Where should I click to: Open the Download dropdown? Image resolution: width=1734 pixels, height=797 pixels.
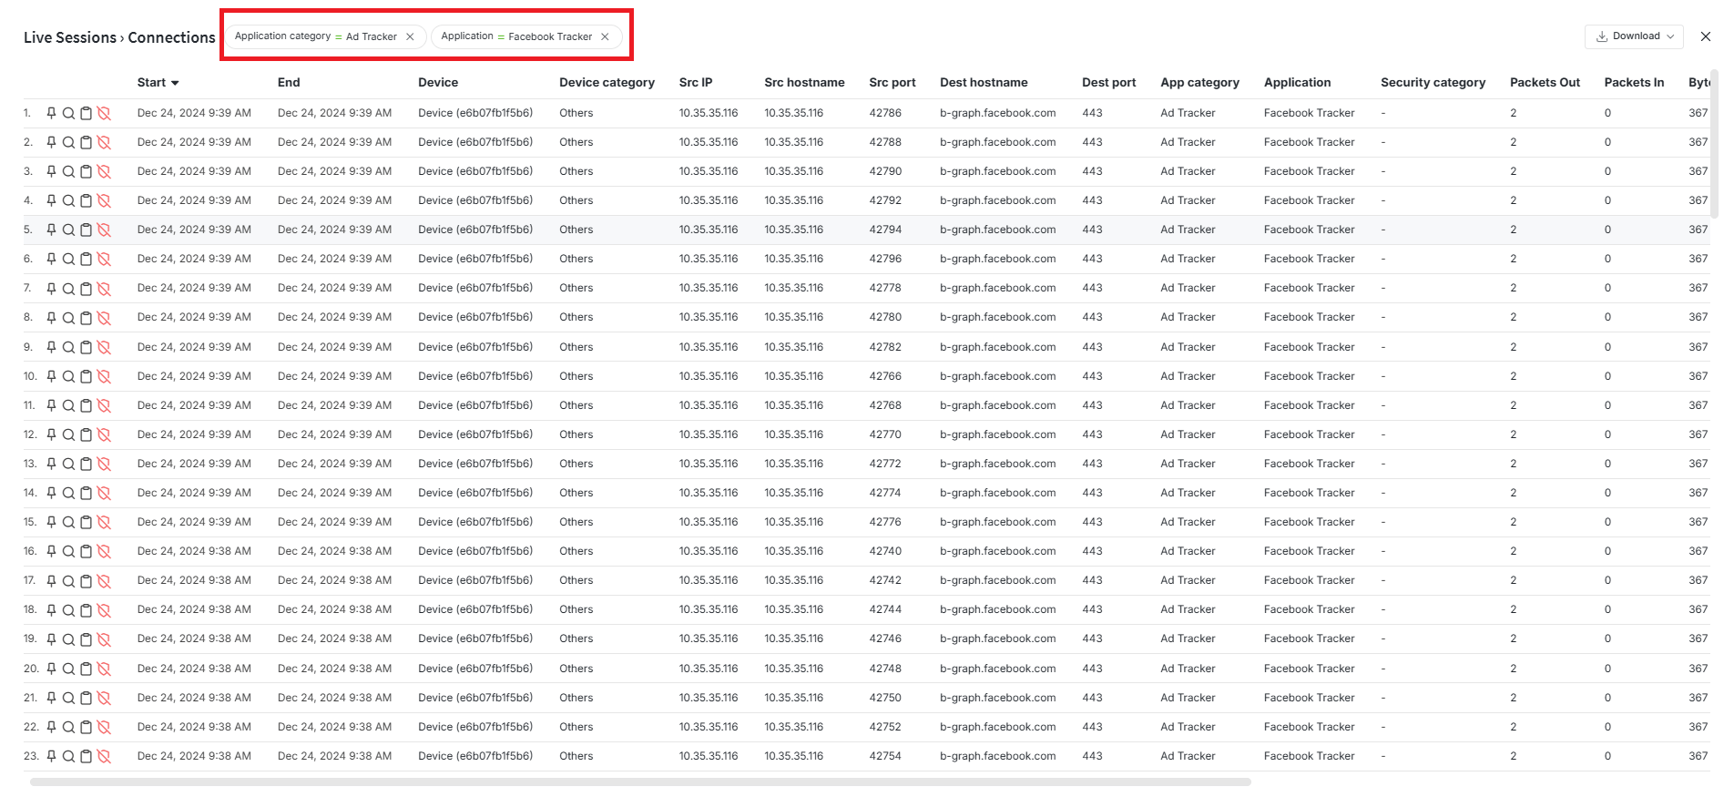[x=1634, y=36]
